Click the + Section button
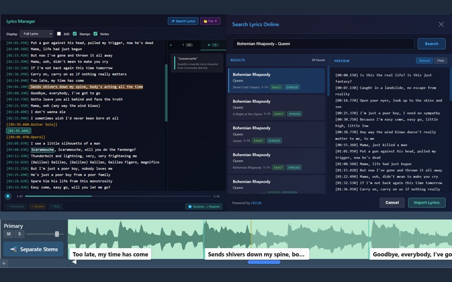 (38, 206)
